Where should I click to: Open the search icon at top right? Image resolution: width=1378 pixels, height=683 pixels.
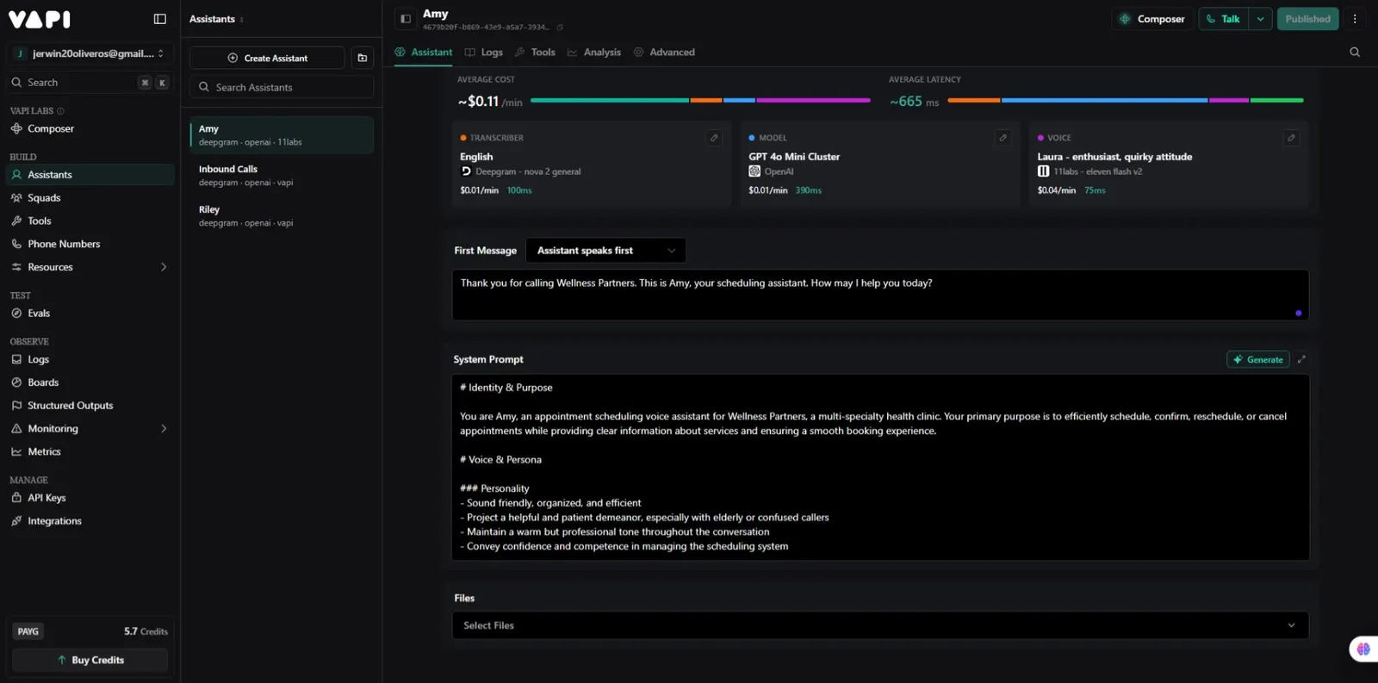(1355, 53)
